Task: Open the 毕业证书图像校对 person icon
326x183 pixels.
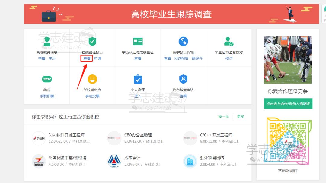Action: (x=228, y=41)
